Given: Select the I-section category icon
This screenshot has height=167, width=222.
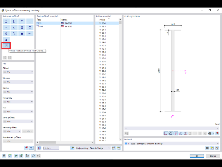Looking at the screenshot, I should click(x=6, y=21).
